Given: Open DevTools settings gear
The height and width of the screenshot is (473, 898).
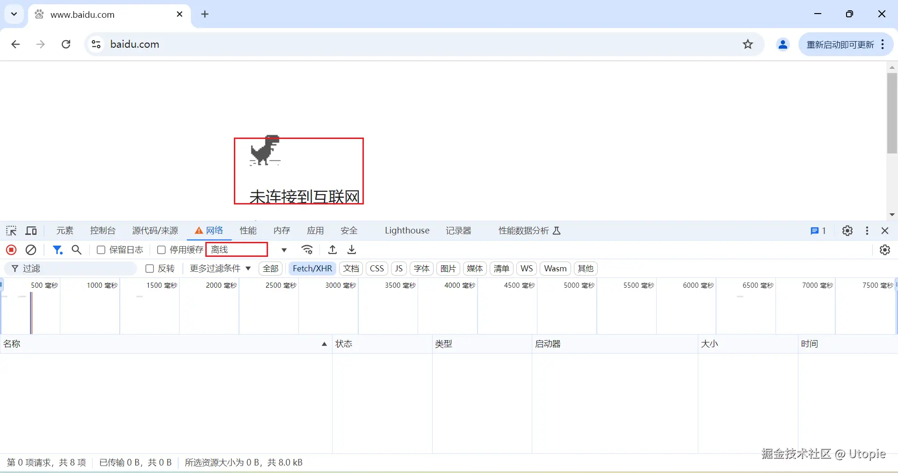Looking at the screenshot, I should coord(847,231).
